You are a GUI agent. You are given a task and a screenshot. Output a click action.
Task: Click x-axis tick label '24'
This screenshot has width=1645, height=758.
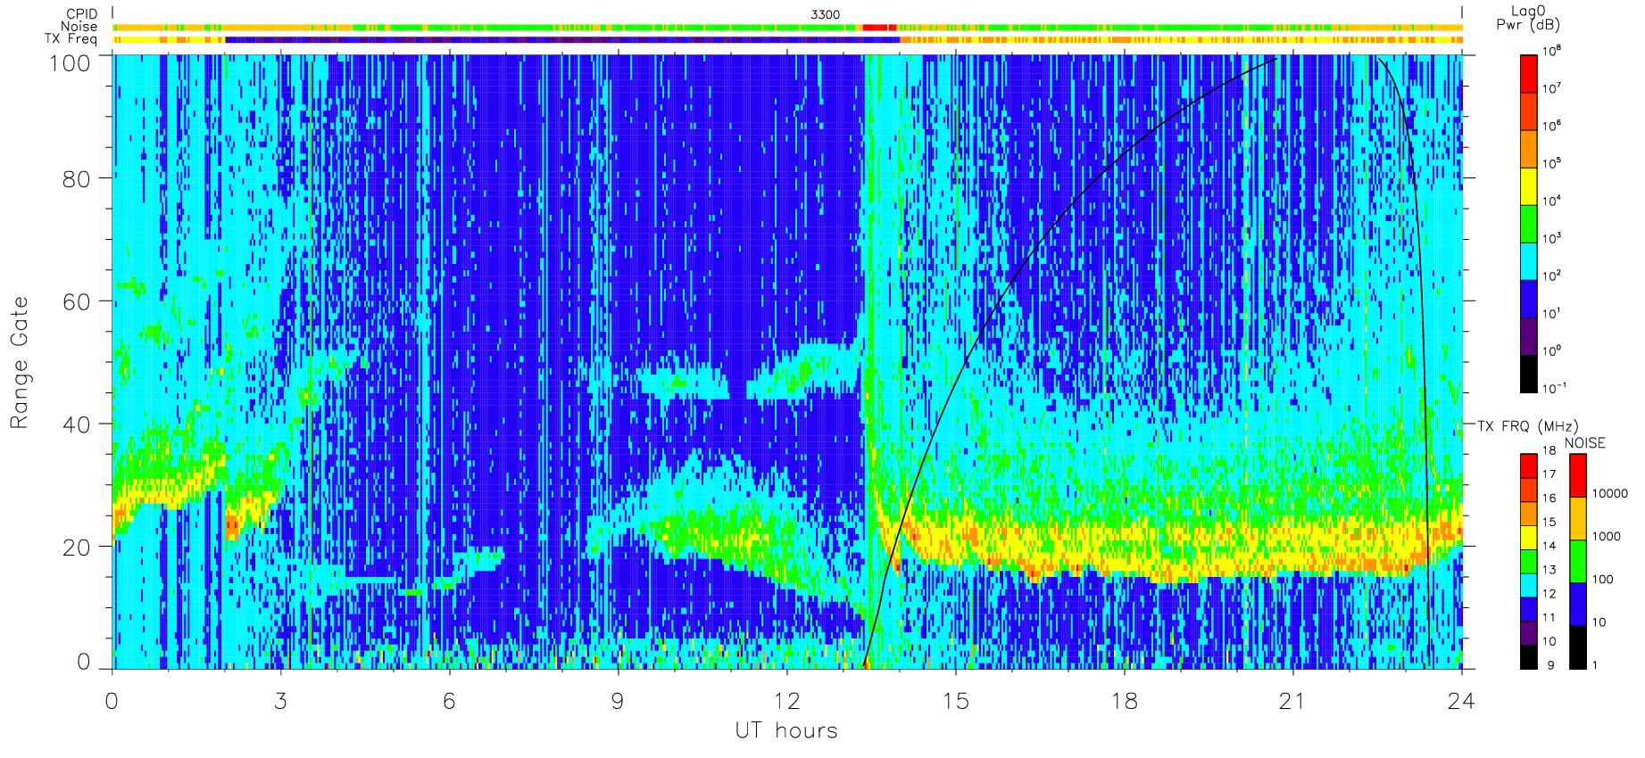coord(1461,702)
